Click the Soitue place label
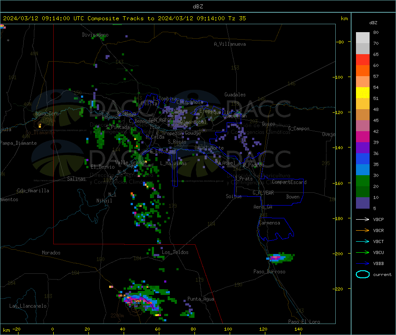This screenshot has width=396, height=335. click(234, 196)
